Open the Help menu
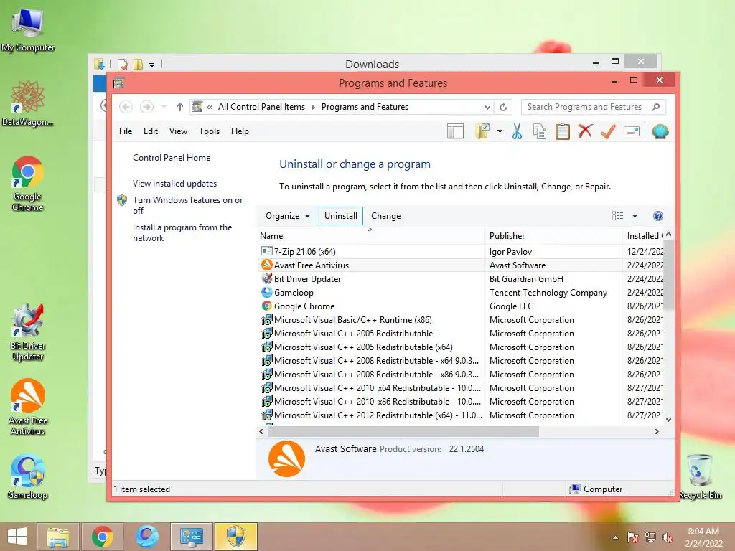 click(240, 132)
